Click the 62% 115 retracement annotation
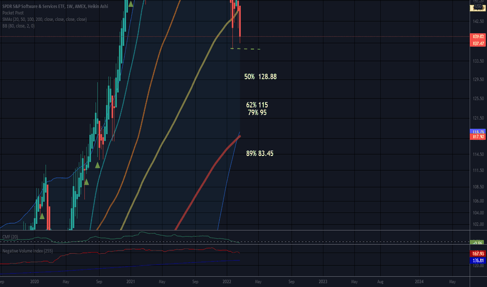The width and height of the screenshot is (487, 287). (x=257, y=105)
